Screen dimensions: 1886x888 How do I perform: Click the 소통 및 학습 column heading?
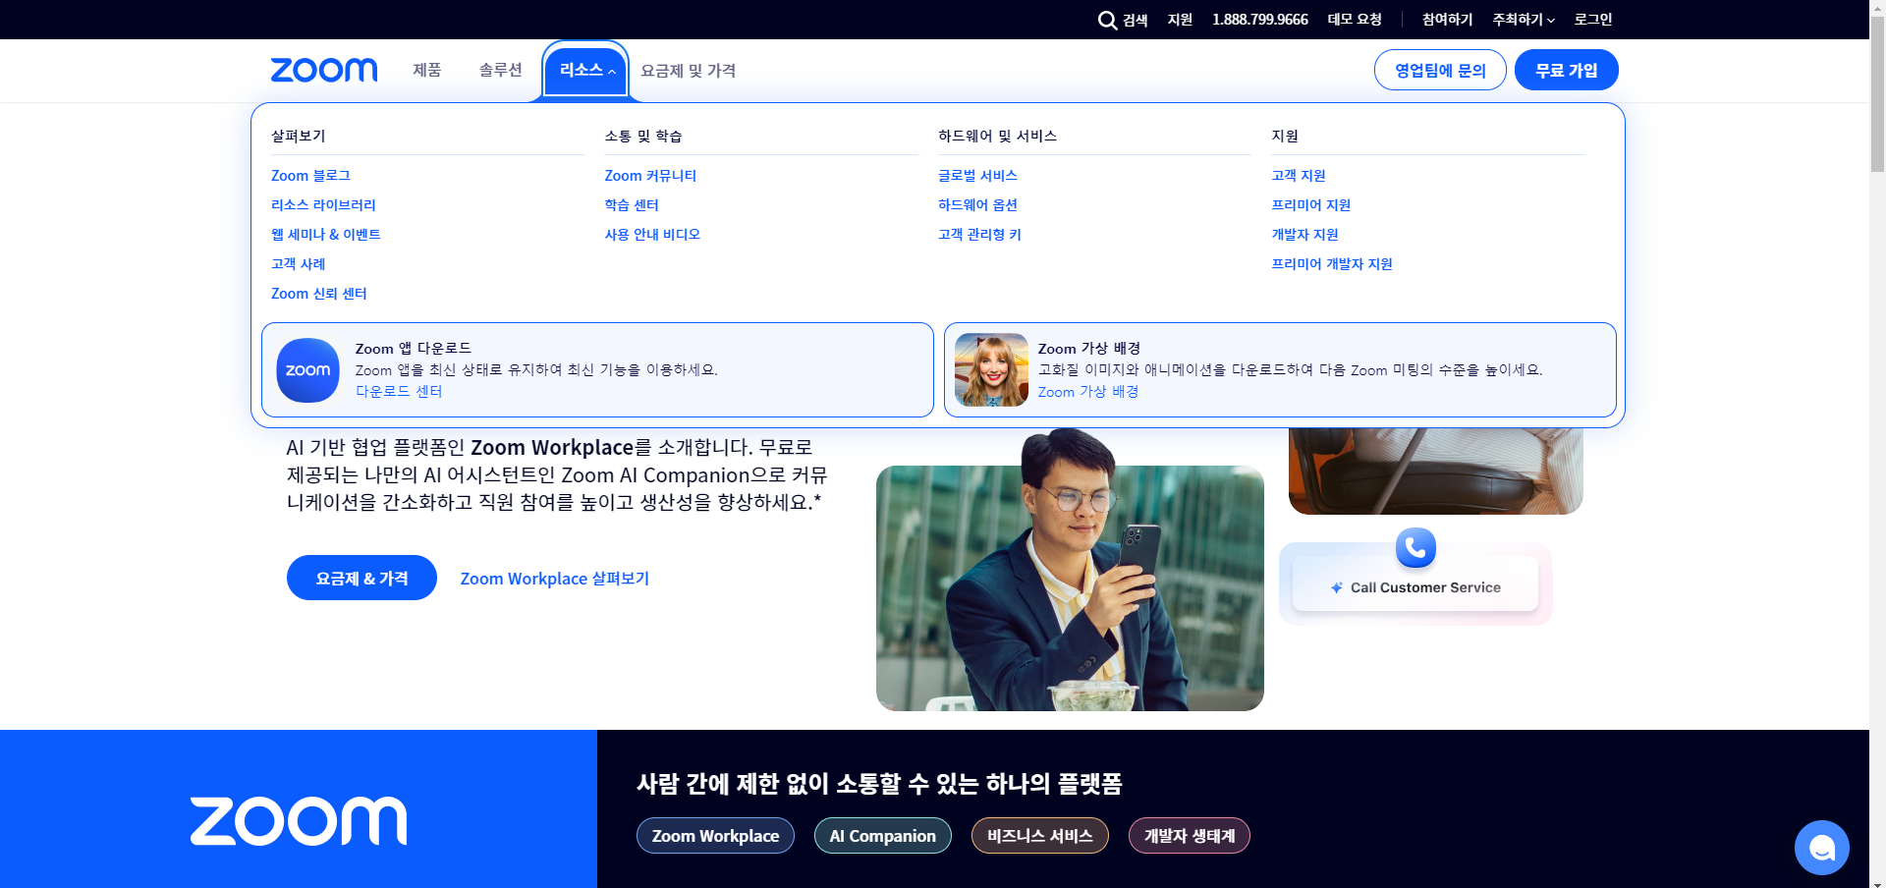tap(643, 136)
